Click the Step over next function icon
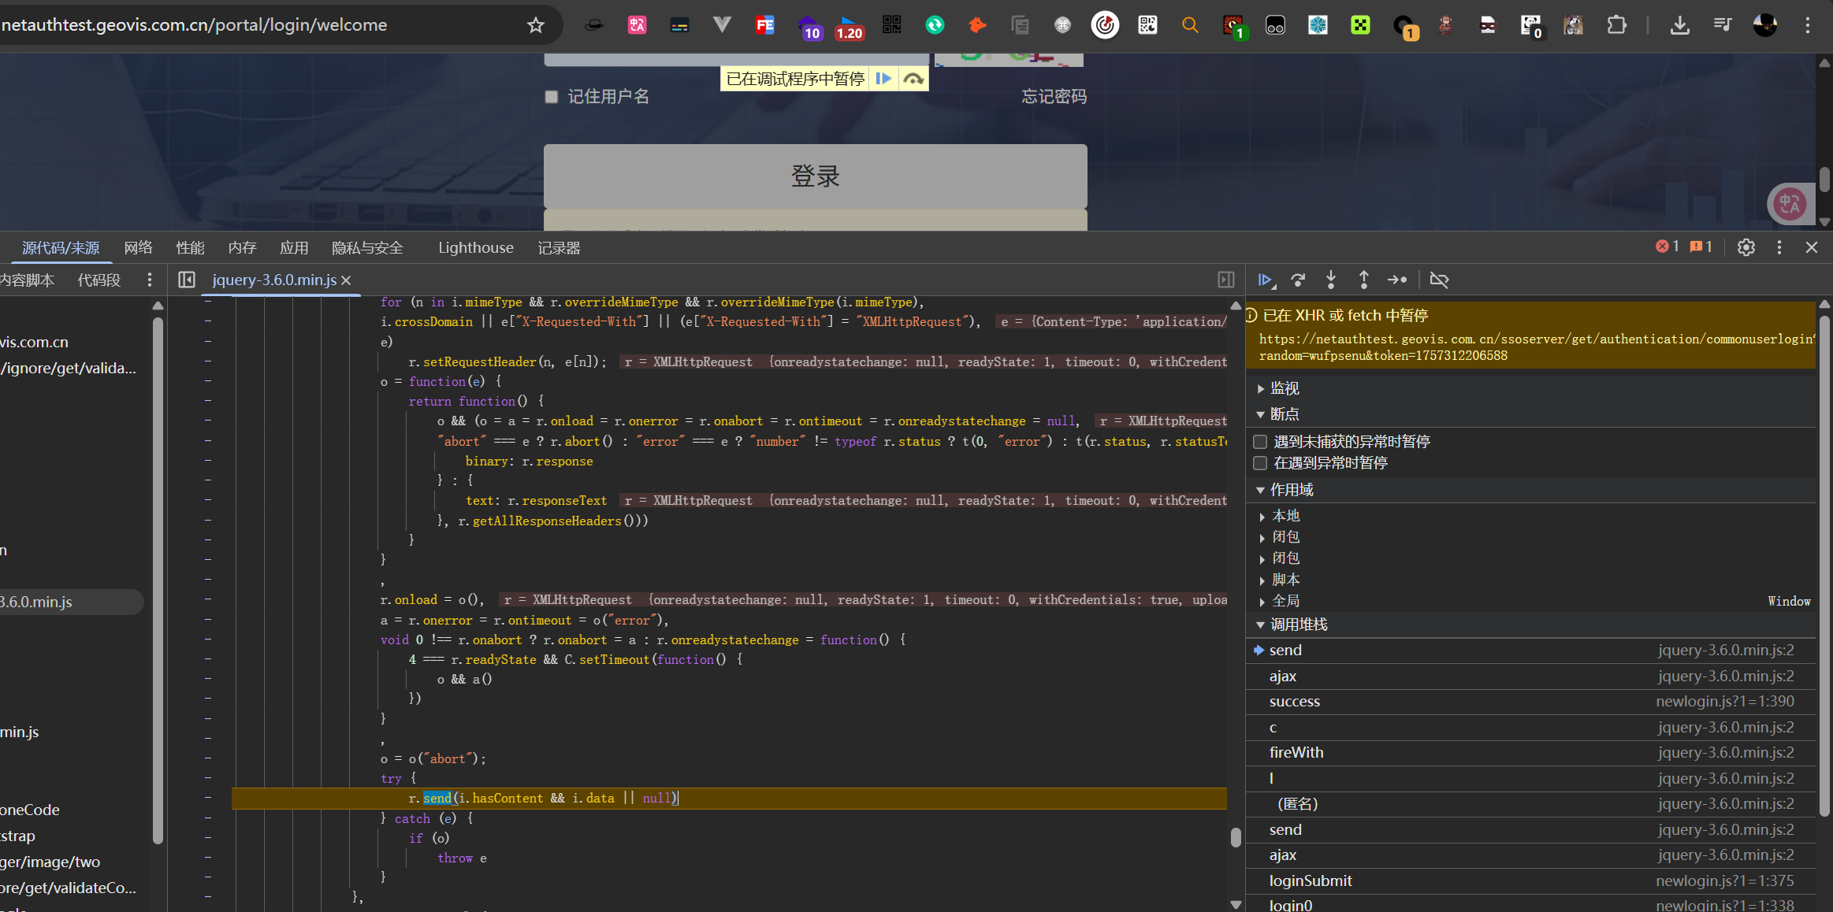Screen dimensions: 1833x912 (x=1298, y=280)
